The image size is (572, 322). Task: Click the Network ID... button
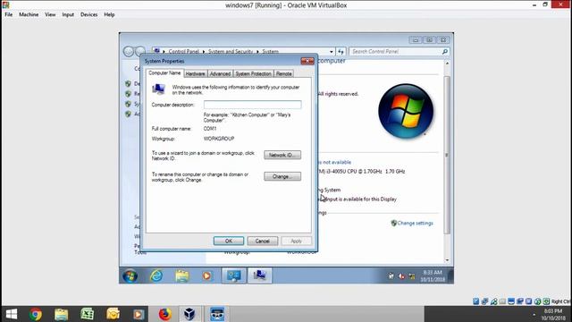(x=282, y=155)
